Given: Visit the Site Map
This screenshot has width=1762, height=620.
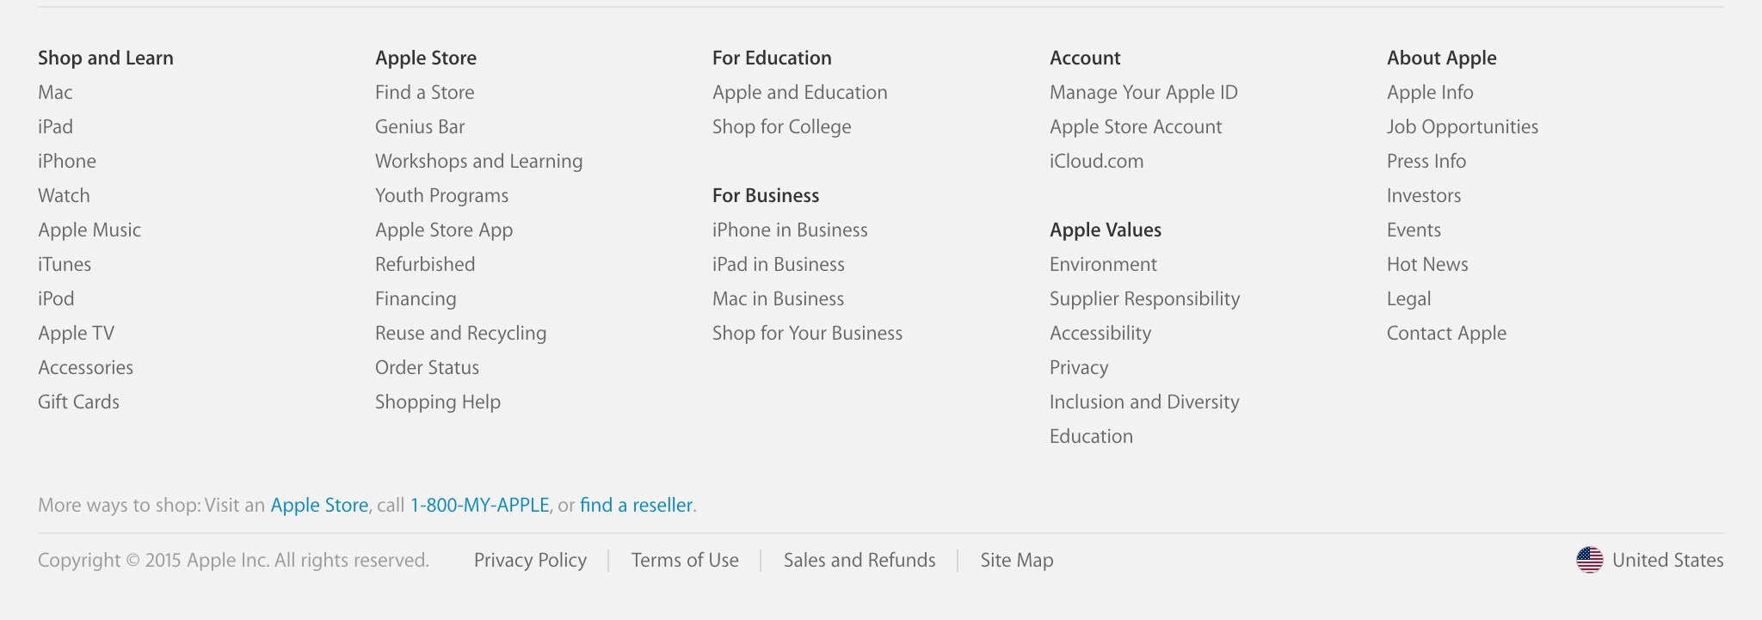Looking at the screenshot, I should pyautogui.click(x=1017, y=561).
